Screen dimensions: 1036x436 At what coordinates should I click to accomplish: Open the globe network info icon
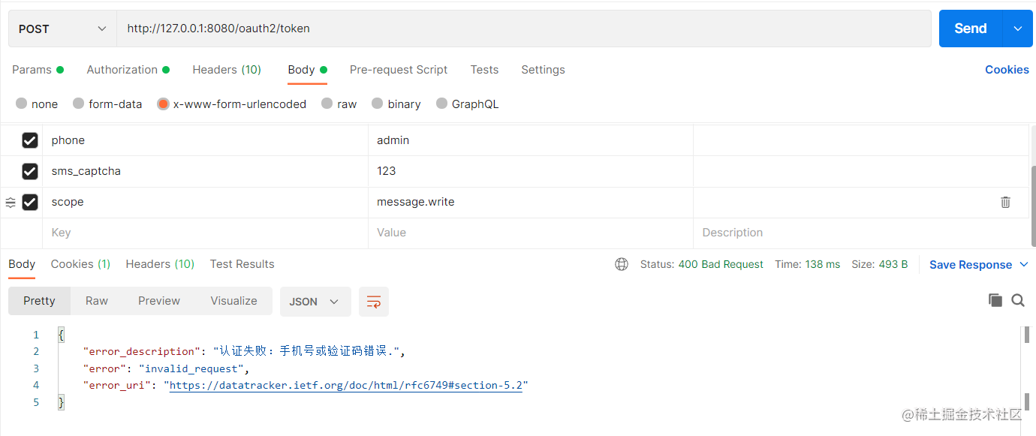click(622, 264)
